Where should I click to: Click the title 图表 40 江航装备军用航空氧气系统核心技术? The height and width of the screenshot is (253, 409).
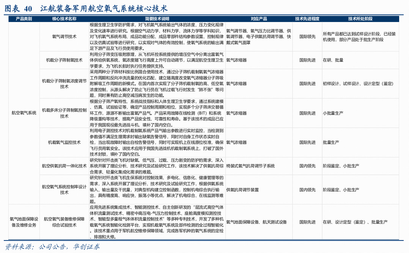(86, 9)
